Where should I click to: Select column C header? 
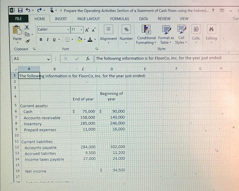coord(83,69)
